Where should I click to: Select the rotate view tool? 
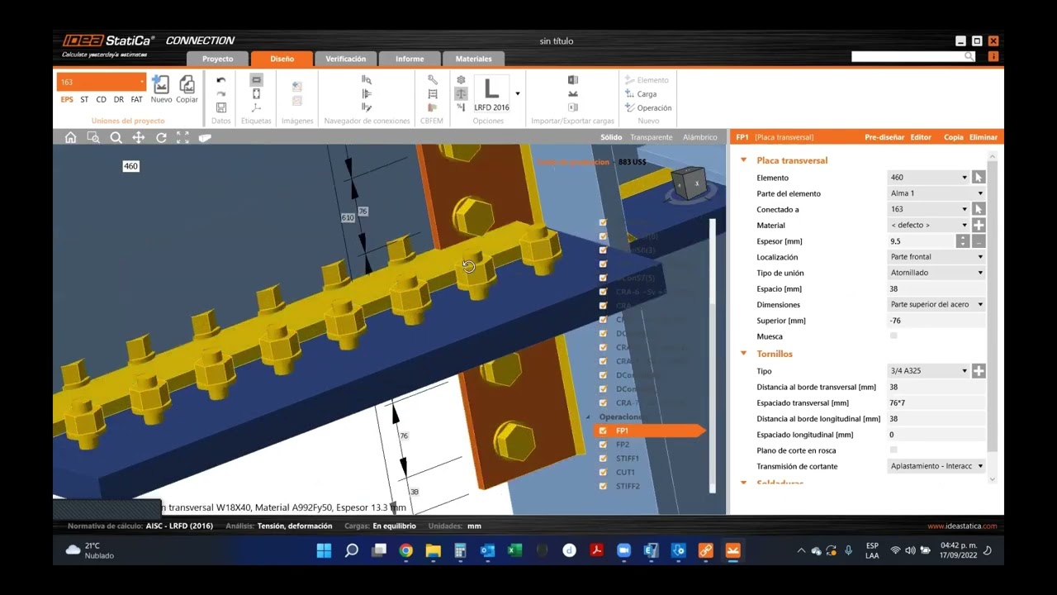161,137
